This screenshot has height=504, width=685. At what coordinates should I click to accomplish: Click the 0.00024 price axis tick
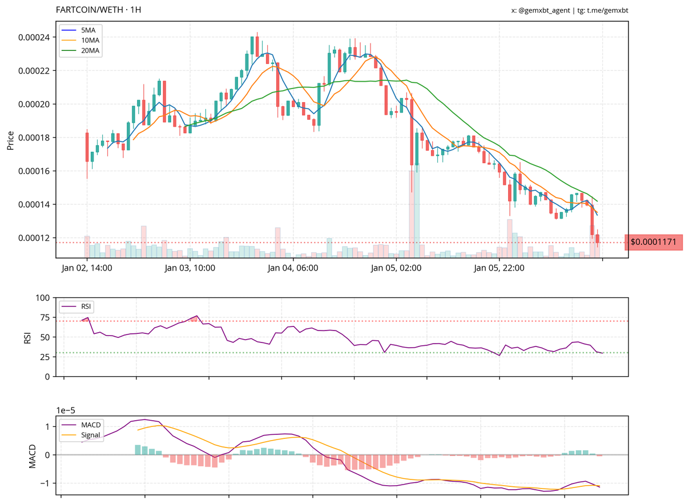coord(33,38)
